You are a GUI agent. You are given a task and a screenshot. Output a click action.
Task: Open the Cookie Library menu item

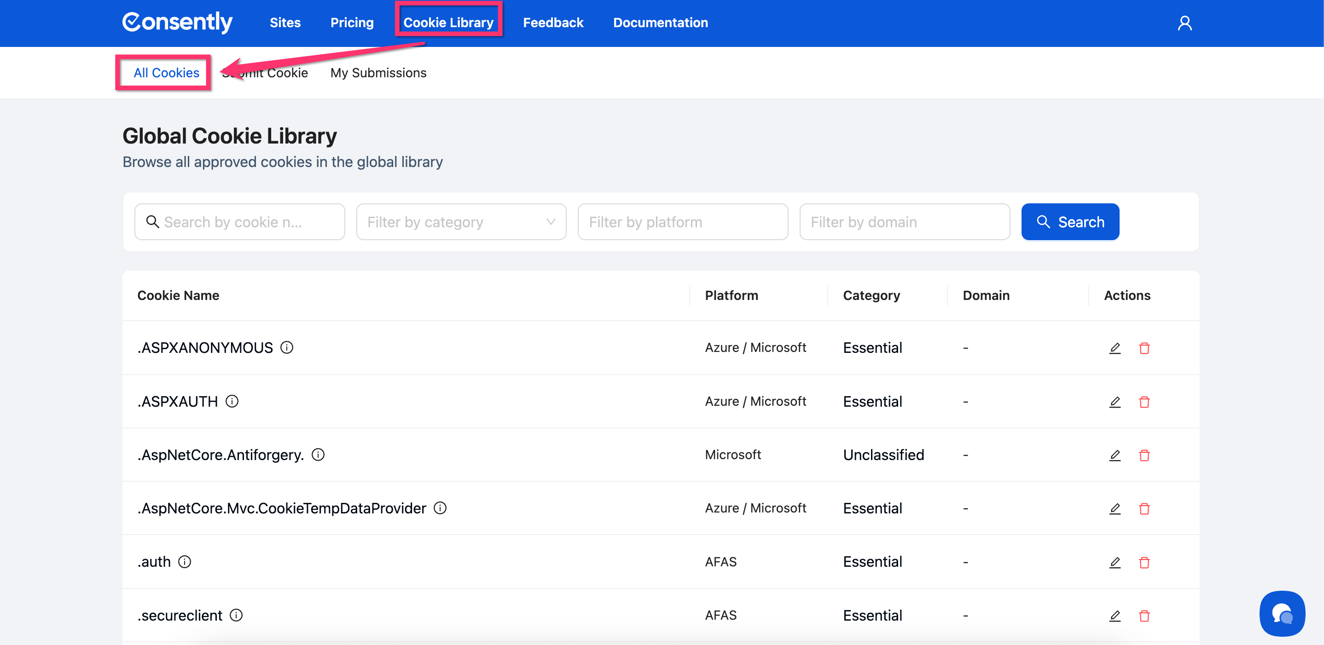point(448,23)
